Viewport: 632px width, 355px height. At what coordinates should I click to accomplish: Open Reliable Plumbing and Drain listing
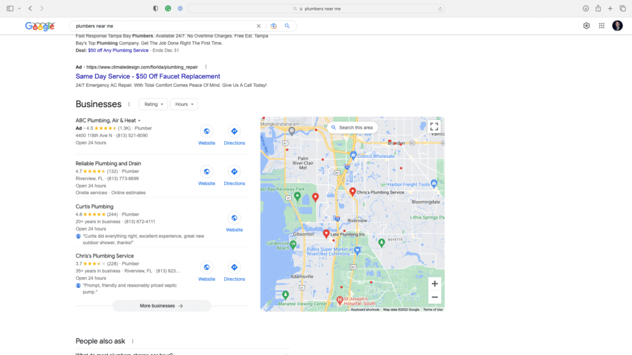pyautogui.click(x=109, y=163)
